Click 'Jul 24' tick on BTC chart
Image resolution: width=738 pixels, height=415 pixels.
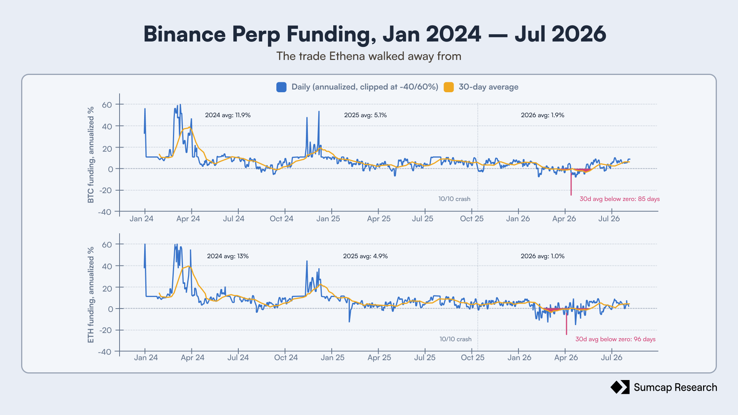pos(234,219)
